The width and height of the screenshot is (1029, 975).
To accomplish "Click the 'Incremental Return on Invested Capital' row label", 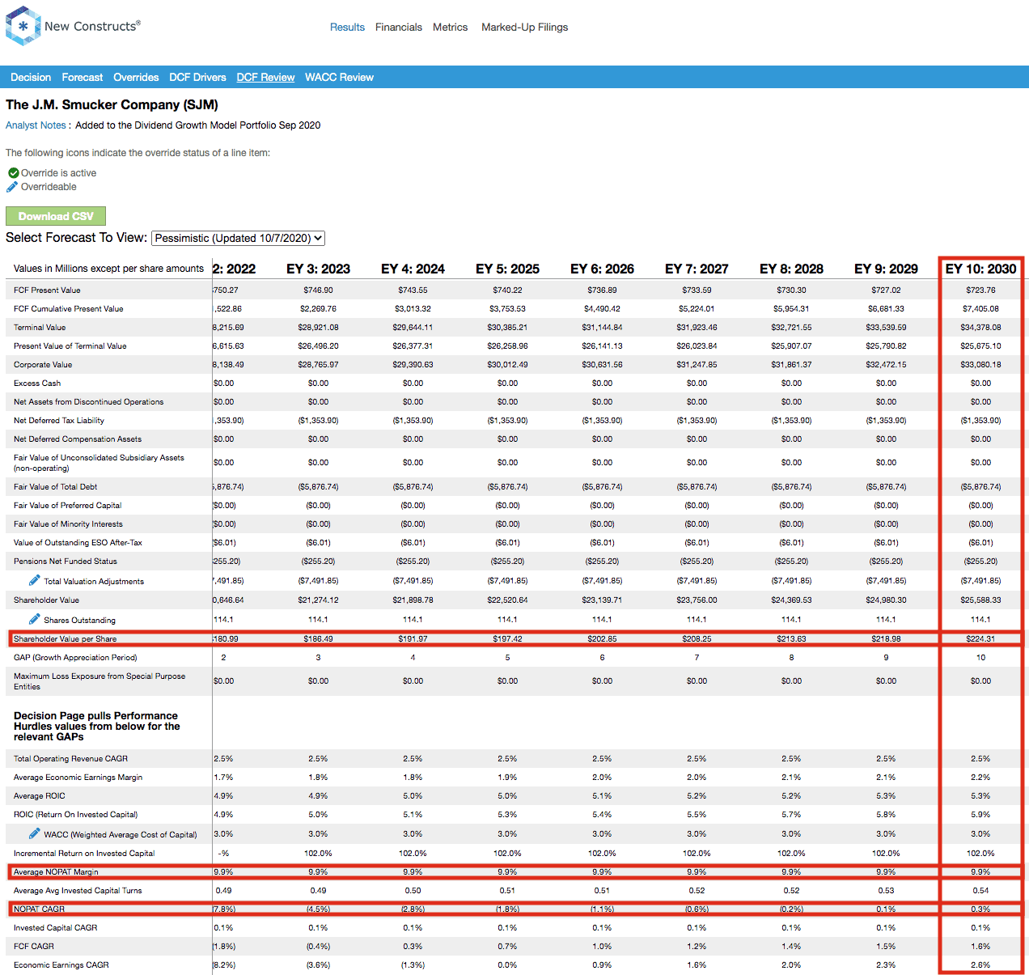I will pos(84,854).
